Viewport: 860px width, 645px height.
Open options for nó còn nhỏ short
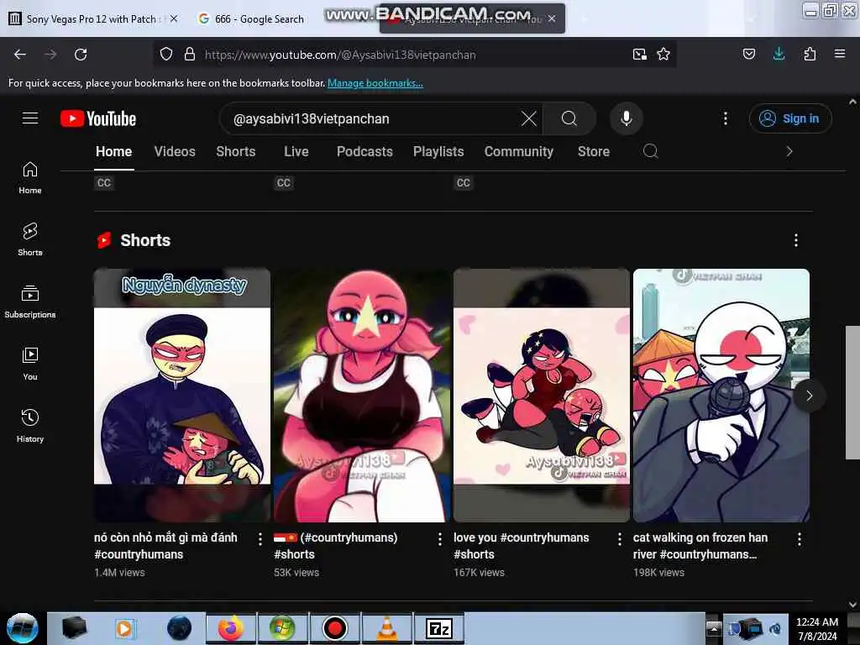260,539
